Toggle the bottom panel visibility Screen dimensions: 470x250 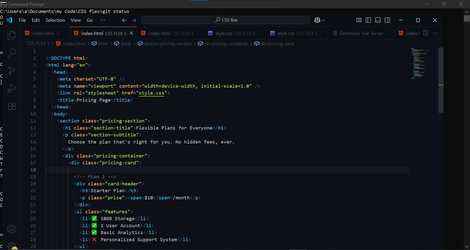(x=378, y=20)
